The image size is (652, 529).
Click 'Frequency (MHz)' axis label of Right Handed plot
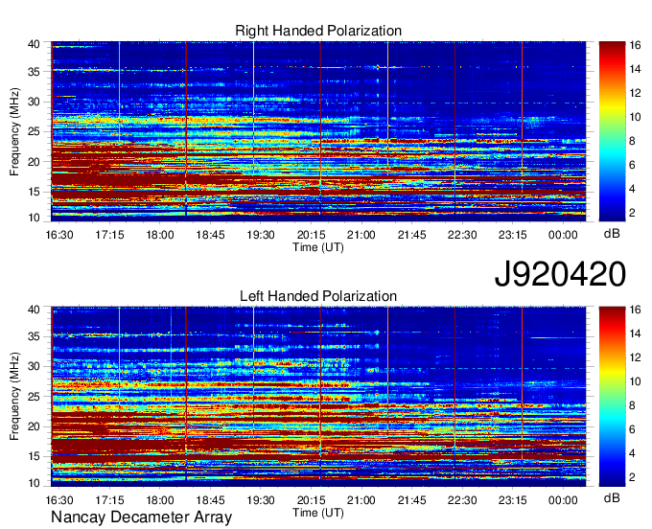14,131
